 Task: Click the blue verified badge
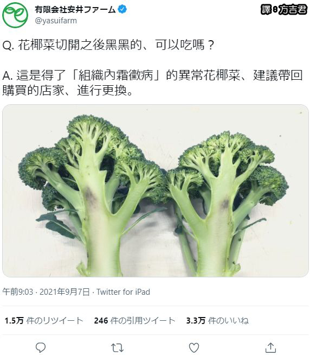pos(122,10)
